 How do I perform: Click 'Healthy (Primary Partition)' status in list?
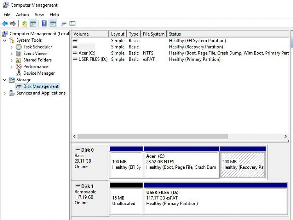tap(195, 59)
